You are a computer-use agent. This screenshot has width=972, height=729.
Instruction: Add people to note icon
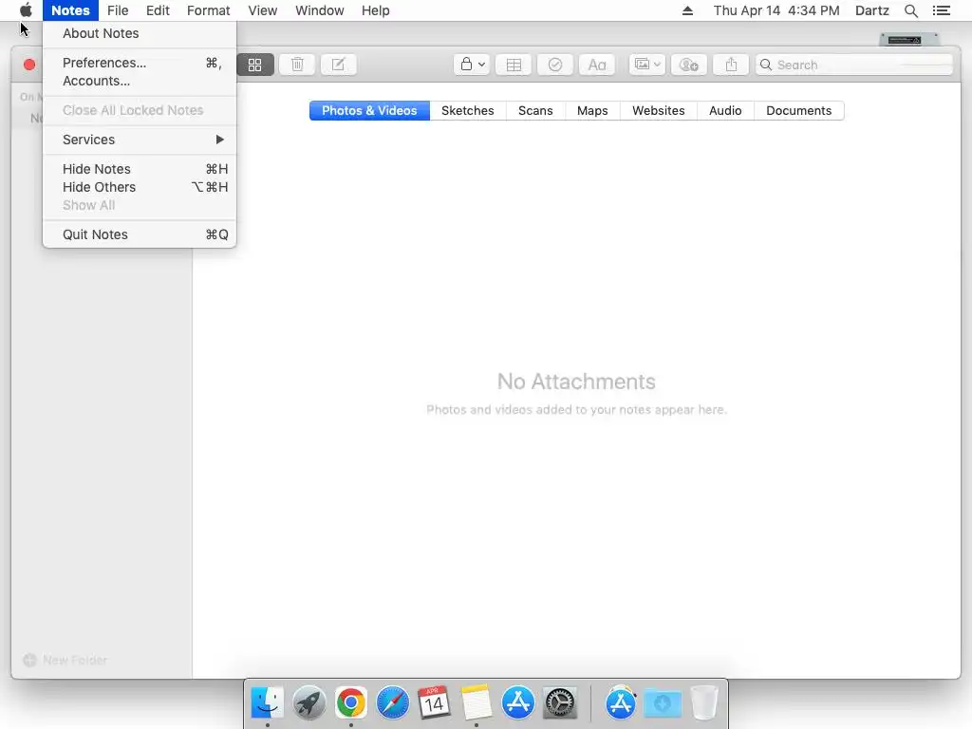point(689,65)
